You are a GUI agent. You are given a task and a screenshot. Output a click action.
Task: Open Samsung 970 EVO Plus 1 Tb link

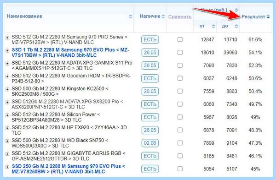(x=70, y=53)
